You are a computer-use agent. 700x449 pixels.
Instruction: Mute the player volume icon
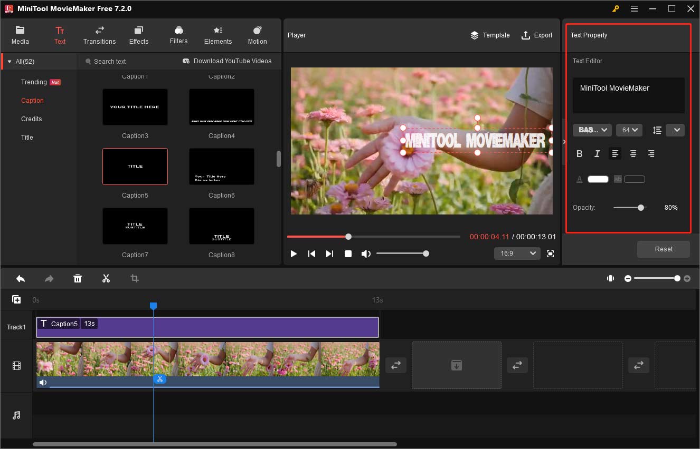(x=366, y=254)
